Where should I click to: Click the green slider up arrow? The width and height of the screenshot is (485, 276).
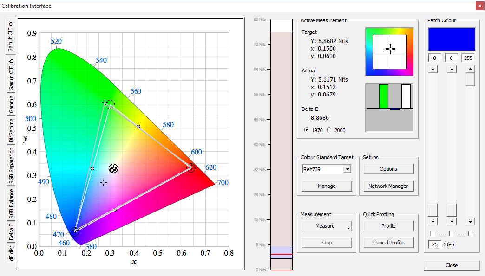452,70
